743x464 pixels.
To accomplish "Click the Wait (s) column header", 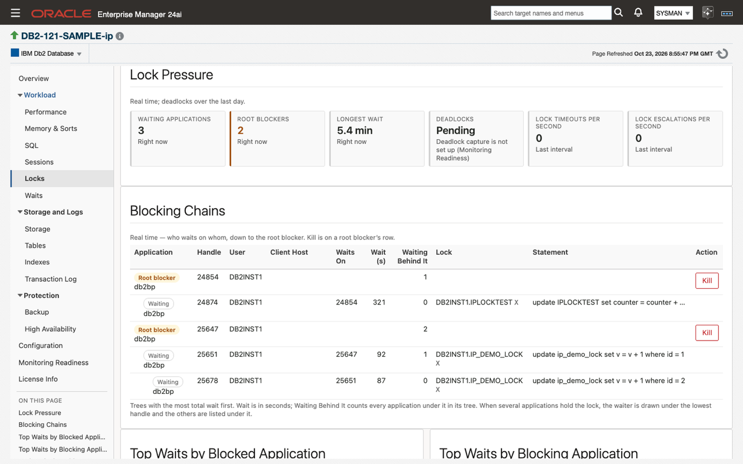I will click(x=378, y=257).
